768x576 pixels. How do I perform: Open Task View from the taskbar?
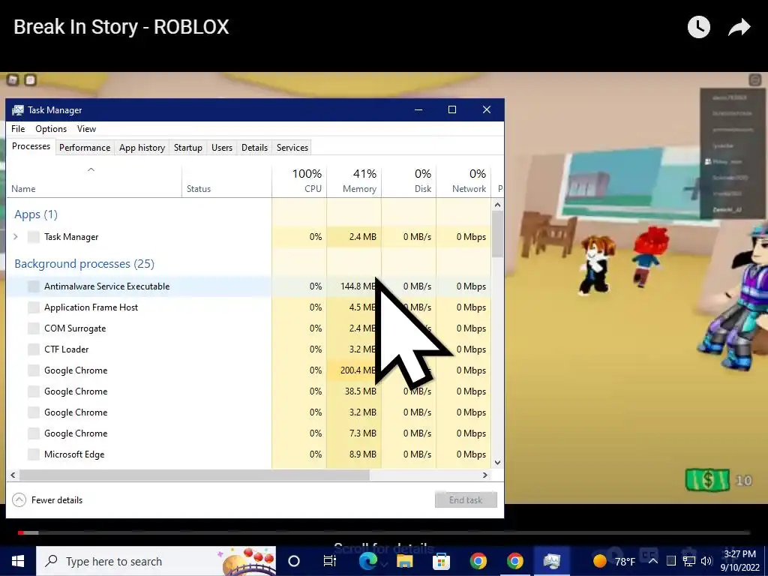(x=330, y=561)
